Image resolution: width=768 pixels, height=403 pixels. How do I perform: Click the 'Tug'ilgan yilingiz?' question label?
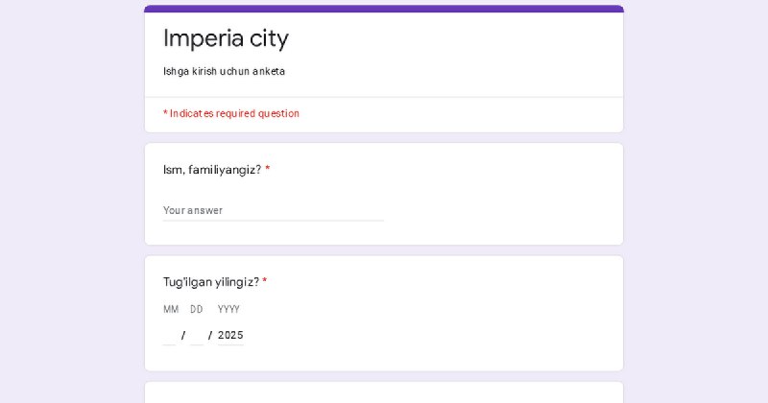coord(211,282)
